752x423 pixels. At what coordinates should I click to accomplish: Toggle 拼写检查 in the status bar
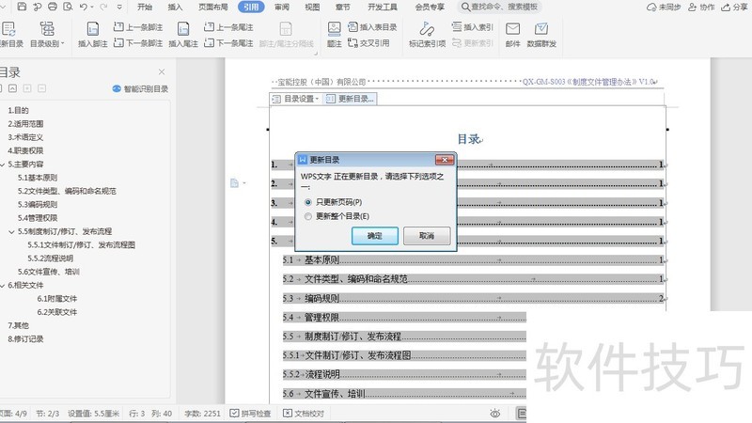(250, 414)
